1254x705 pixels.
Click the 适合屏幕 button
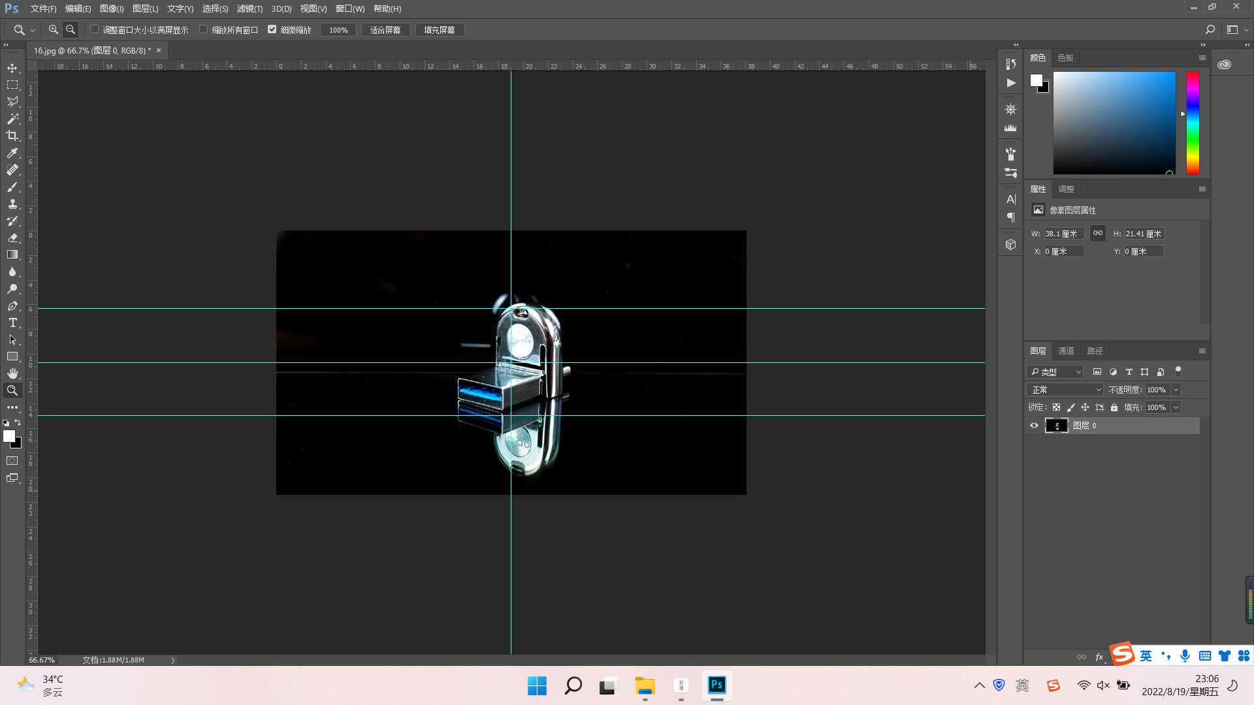tap(385, 30)
